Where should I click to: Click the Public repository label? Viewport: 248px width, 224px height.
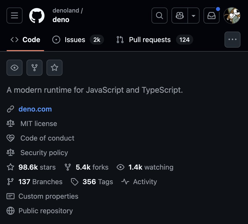[x=45, y=211]
